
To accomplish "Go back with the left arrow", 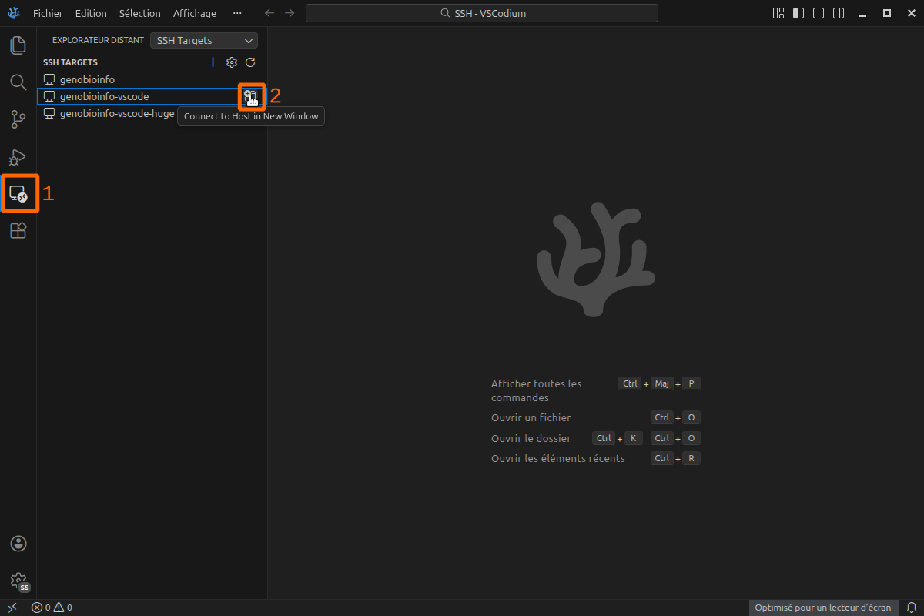I will 269,13.
